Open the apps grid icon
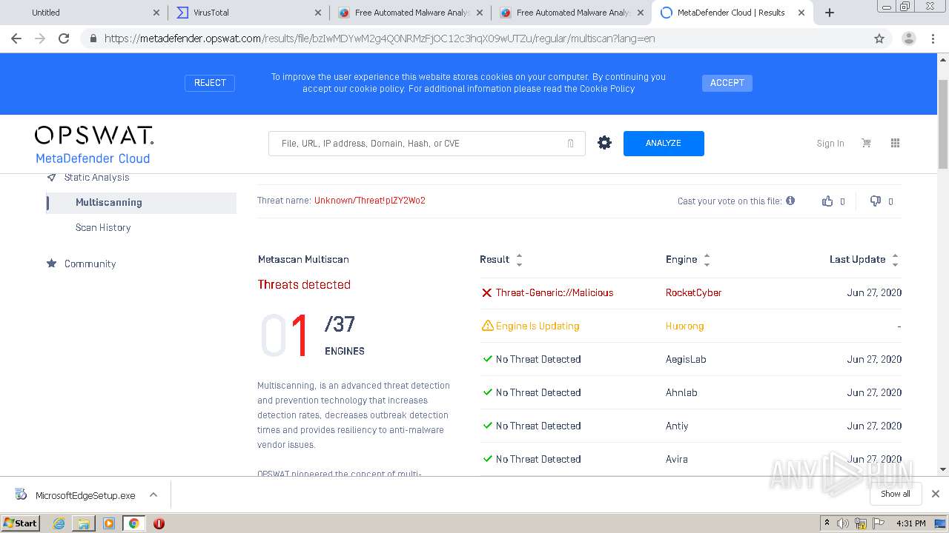The width and height of the screenshot is (949, 533). click(895, 143)
